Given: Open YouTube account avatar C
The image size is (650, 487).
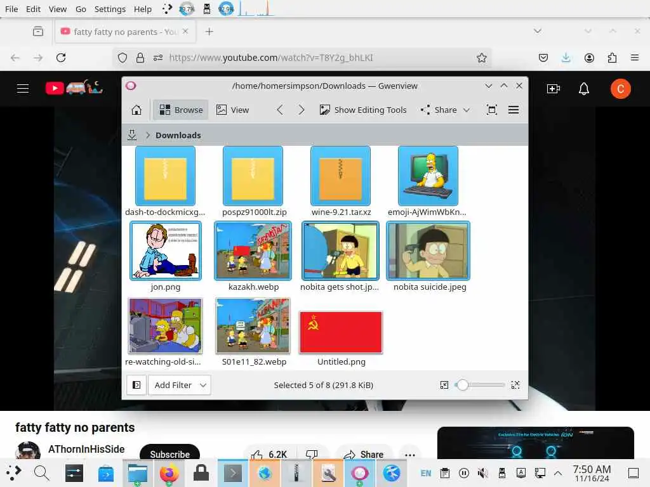Looking at the screenshot, I should [x=621, y=89].
